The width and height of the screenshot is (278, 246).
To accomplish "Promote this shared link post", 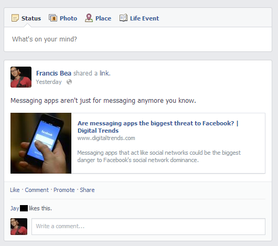I will point(64,190).
